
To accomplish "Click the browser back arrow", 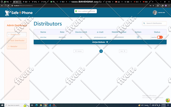I will pos(2,6).
